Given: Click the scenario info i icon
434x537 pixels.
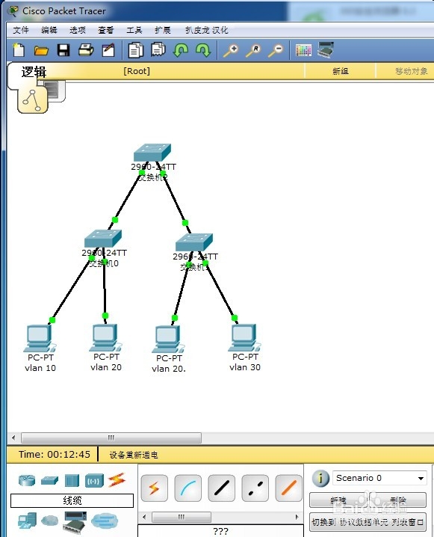Looking at the screenshot, I should [320, 478].
